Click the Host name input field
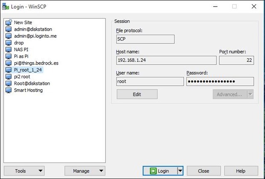This screenshot has width=265, height=179. (166, 60)
